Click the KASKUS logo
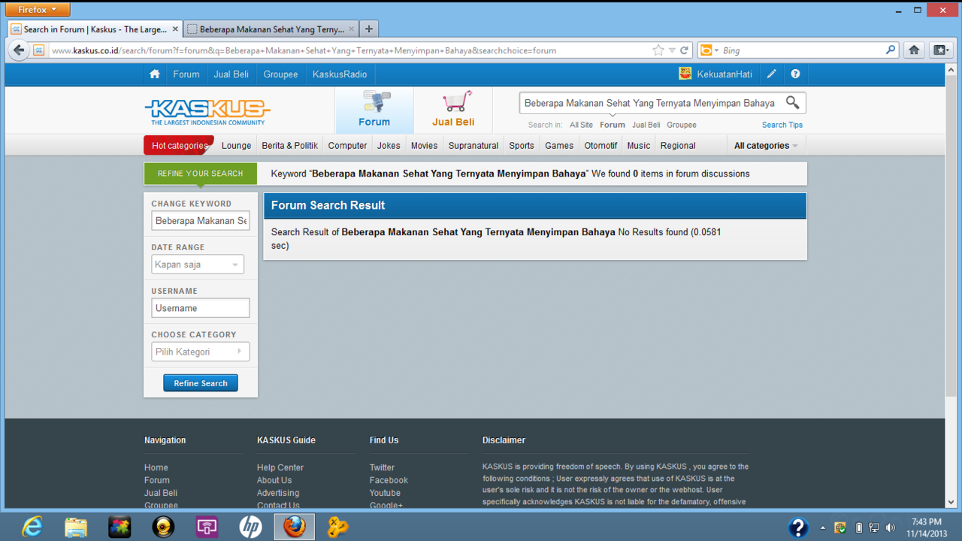962x541 pixels. 207,112
